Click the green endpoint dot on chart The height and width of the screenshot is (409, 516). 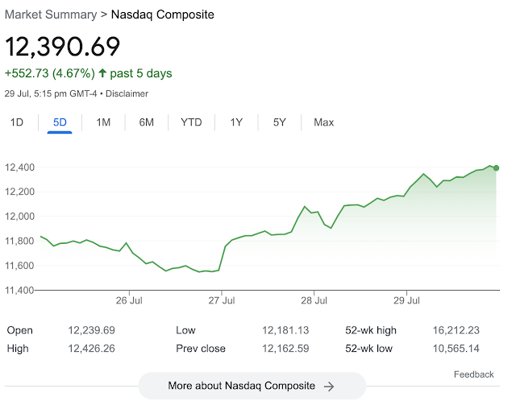[496, 168]
